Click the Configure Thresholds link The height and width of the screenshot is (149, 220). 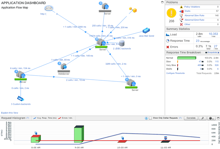tap(175, 73)
